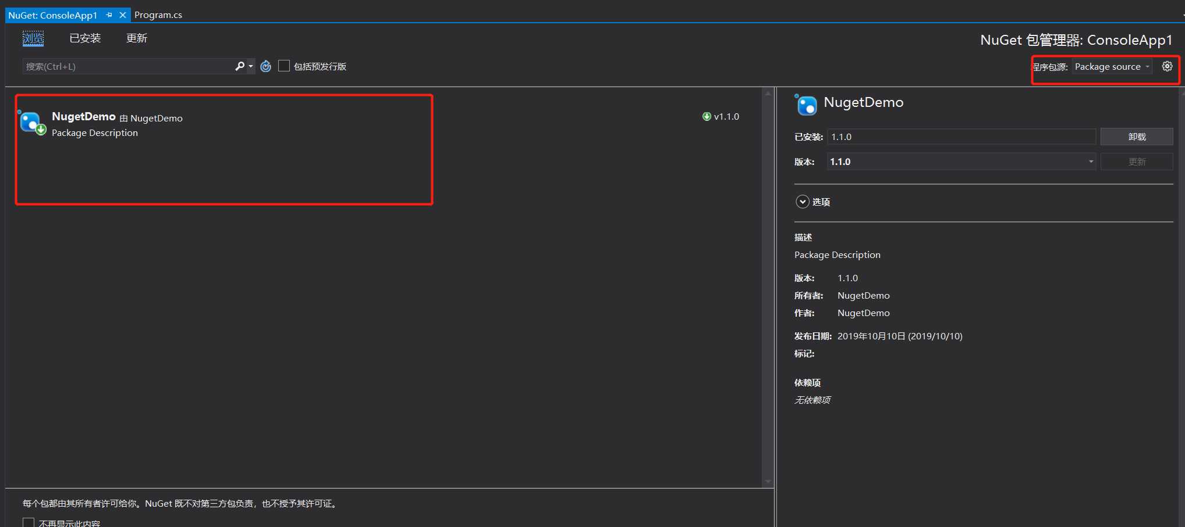Screen dimensions: 1185x527
Task: Click the NugetDemo list item icon
Action: coord(31,123)
